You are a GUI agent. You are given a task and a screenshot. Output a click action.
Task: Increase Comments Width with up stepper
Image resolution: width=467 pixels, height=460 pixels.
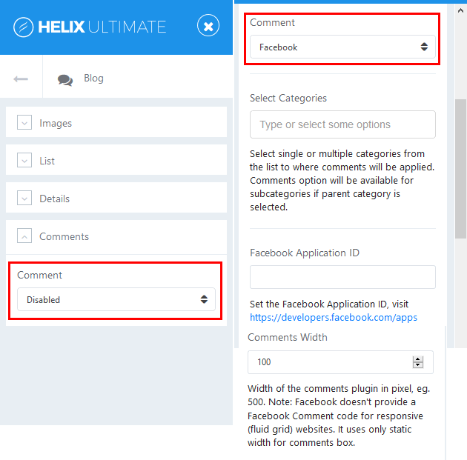pos(418,359)
